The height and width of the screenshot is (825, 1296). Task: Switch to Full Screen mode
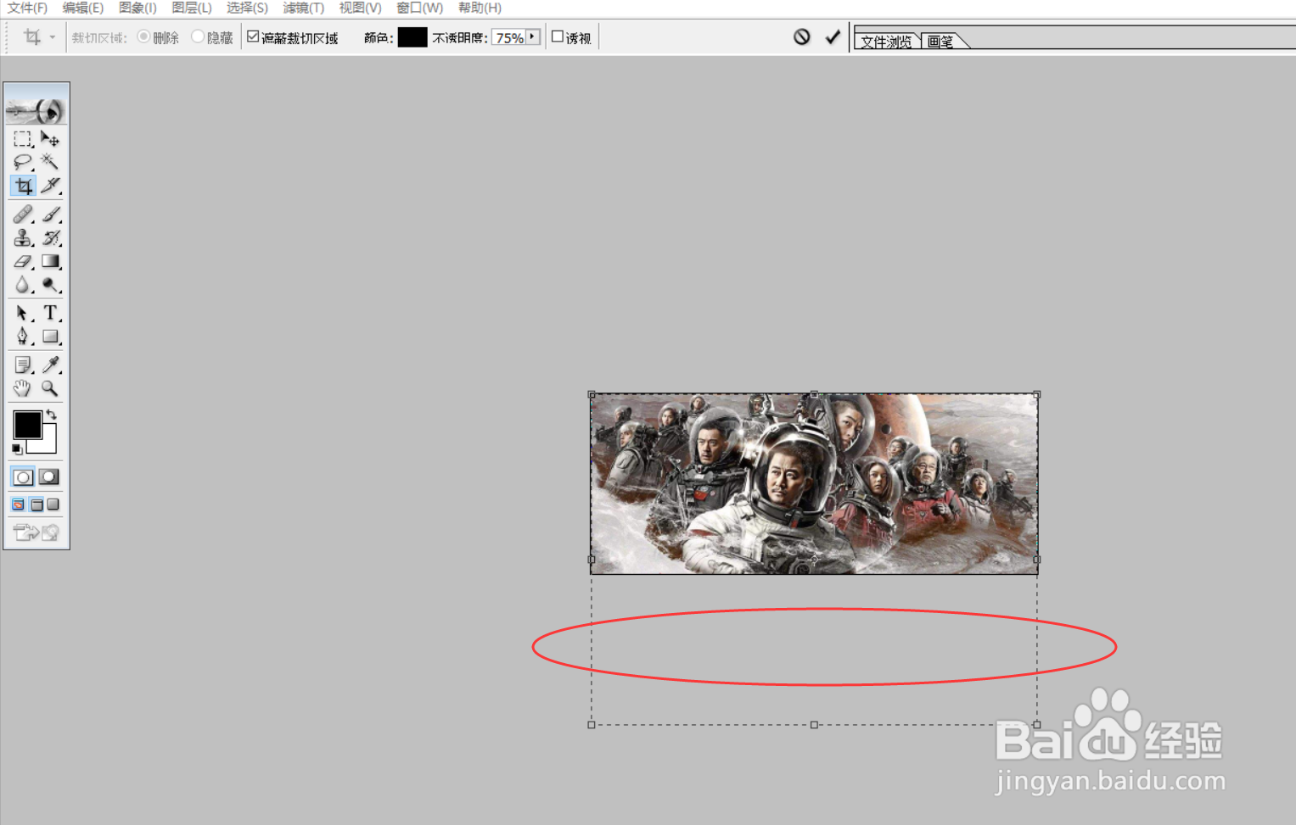point(53,504)
